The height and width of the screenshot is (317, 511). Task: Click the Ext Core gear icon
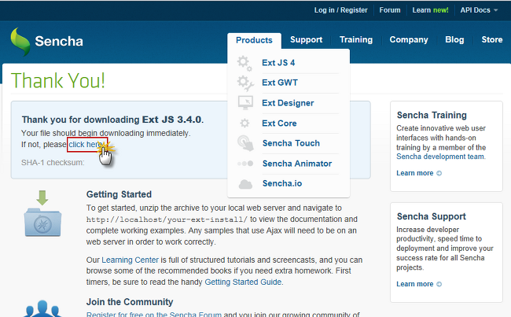tap(244, 123)
